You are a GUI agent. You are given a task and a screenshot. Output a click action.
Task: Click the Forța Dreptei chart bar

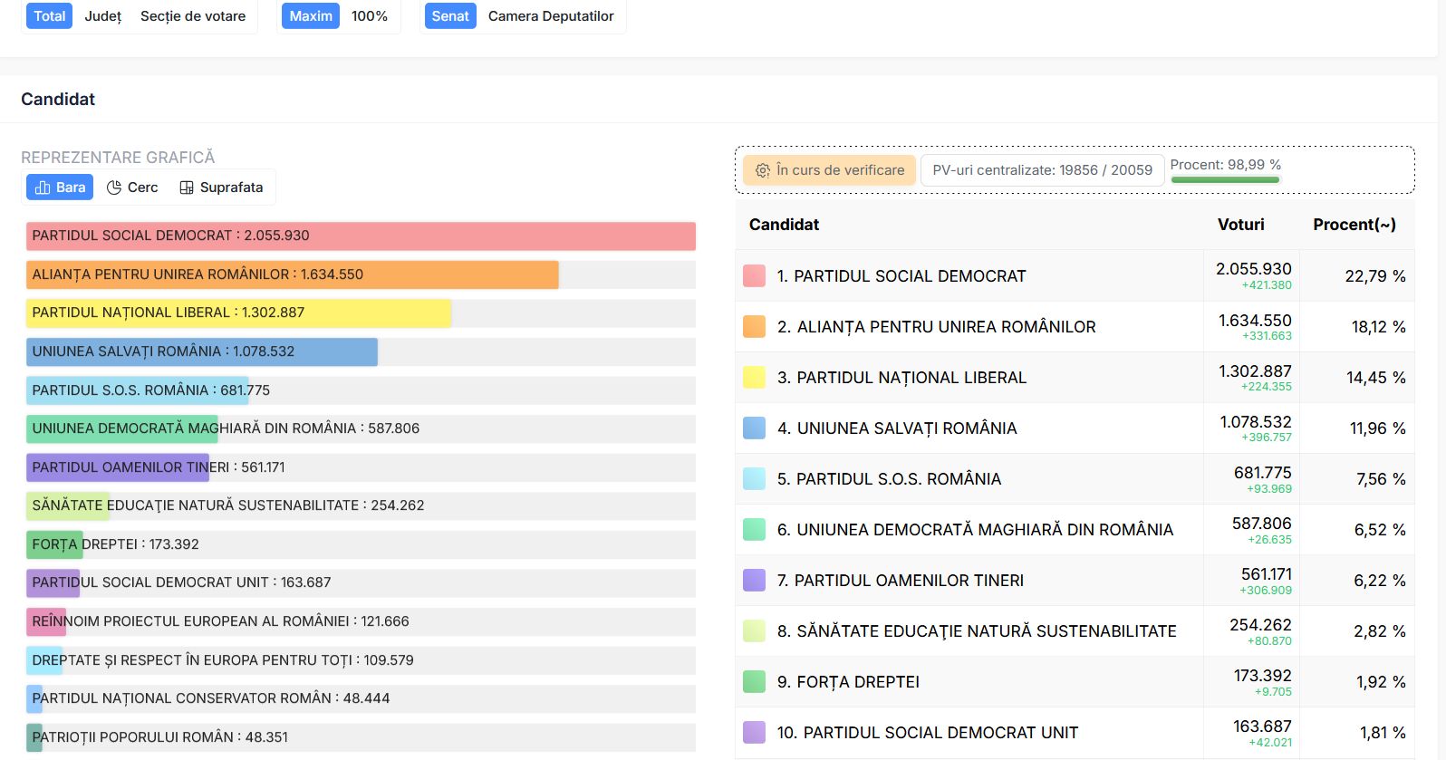(x=54, y=544)
